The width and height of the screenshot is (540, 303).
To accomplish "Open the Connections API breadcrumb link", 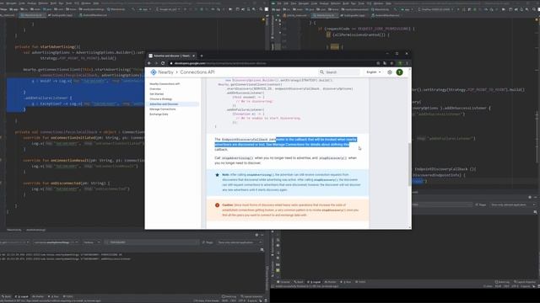I will pyautogui.click(x=197, y=72).
